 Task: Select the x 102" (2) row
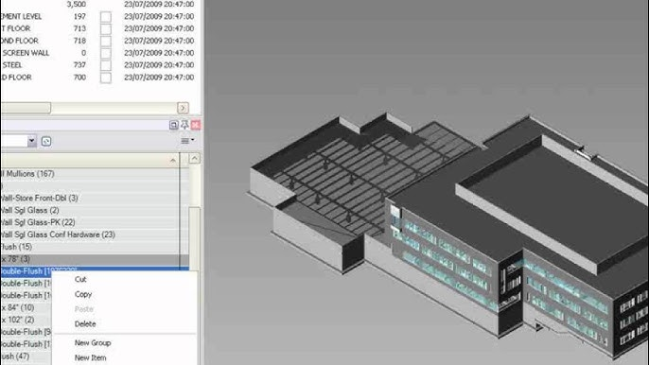point(26,320)
